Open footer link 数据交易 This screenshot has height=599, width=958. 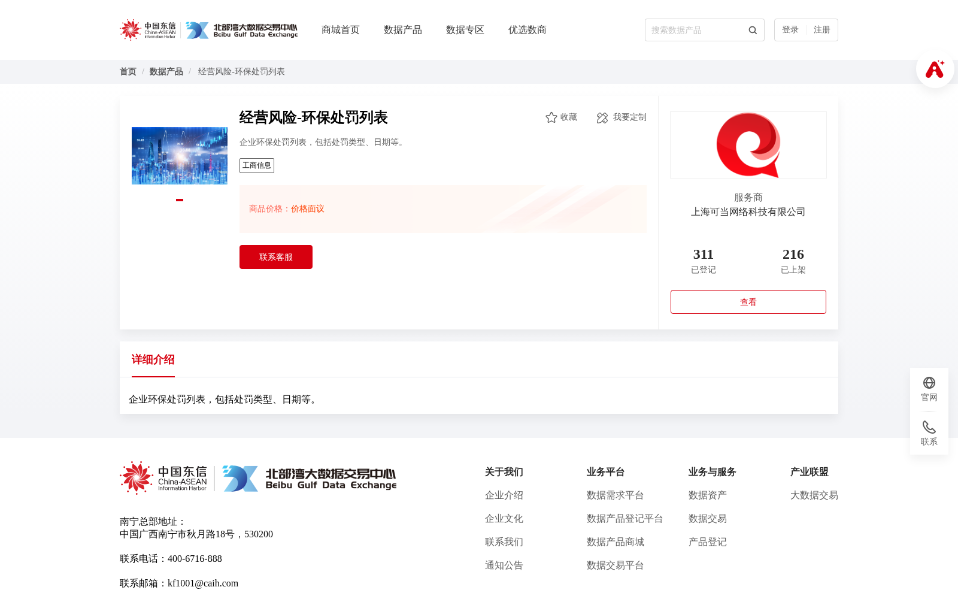tap(708, 519)
